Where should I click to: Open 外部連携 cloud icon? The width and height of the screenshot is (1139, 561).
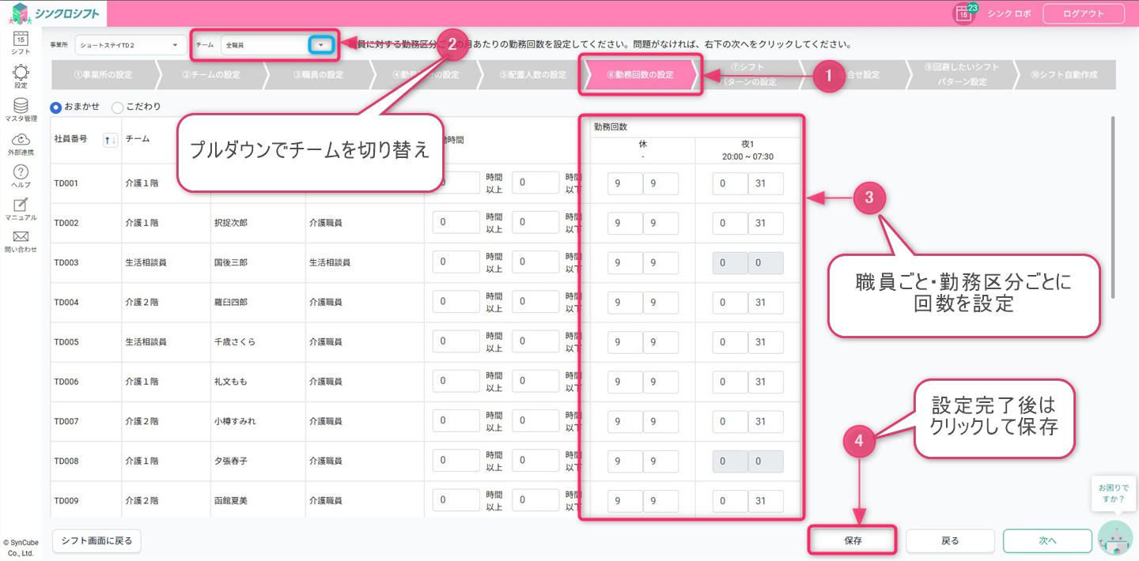tap(21, 141)
